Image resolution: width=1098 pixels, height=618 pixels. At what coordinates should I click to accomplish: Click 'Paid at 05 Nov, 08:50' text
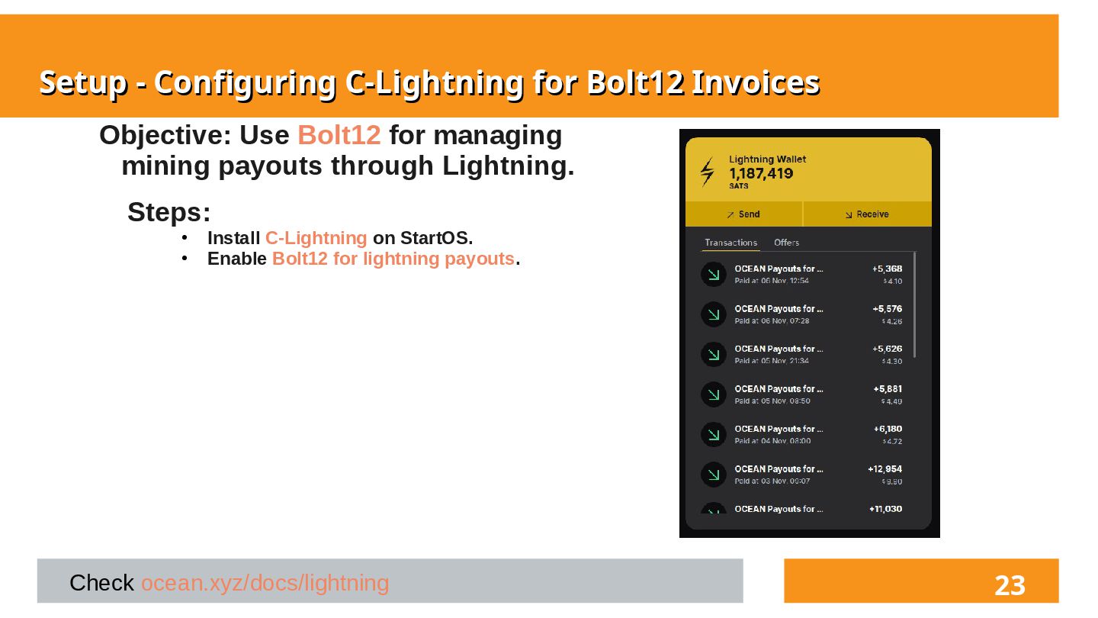[772, 401]
